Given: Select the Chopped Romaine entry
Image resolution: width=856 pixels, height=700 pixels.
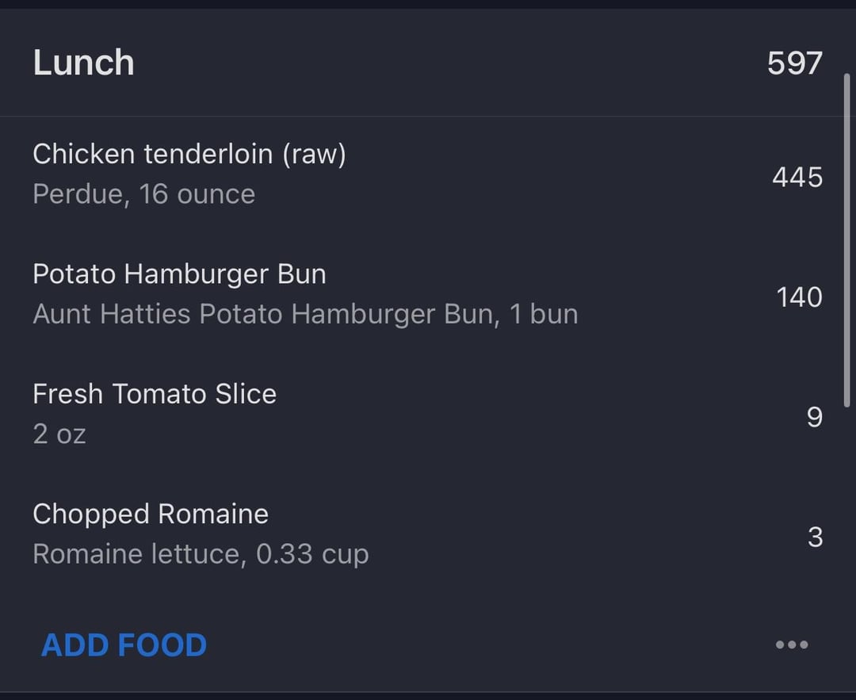Looking at the screenshot, I should click(428, 534).
